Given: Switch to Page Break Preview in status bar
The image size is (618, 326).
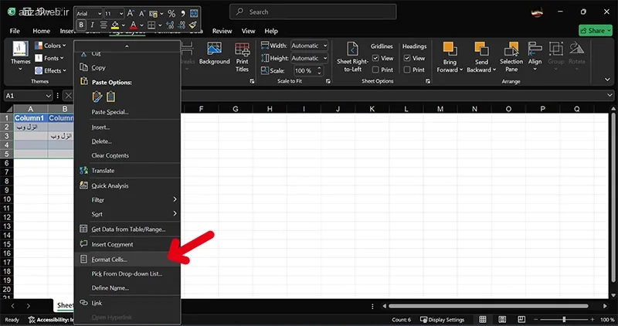Looking at the screenshot, I should tap(521, 319).
